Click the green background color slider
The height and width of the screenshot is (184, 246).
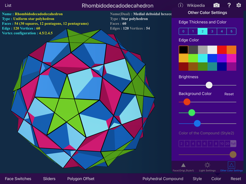tap(192, 113)
